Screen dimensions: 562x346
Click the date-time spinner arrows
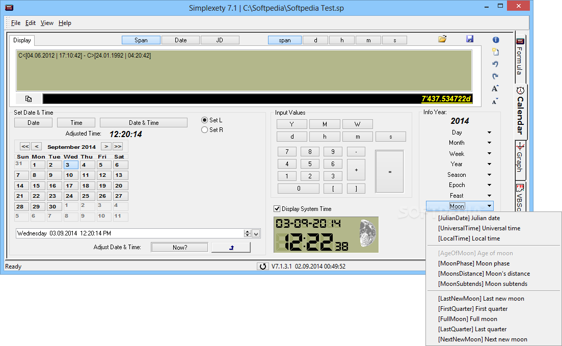[247, 233]
